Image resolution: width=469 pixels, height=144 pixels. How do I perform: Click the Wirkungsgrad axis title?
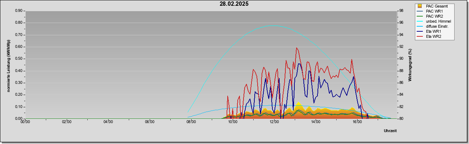click(410, 65)
